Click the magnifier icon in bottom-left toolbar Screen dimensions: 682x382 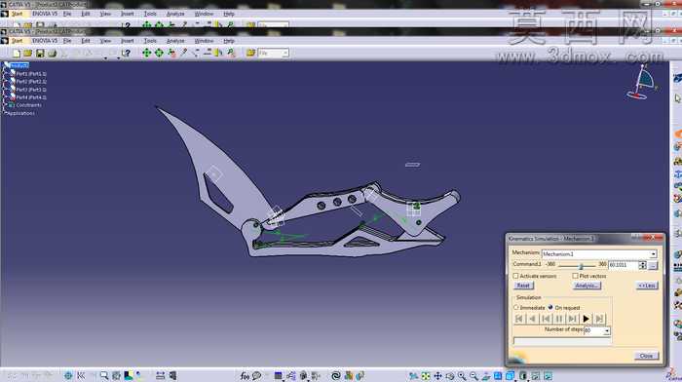[104, 375]
